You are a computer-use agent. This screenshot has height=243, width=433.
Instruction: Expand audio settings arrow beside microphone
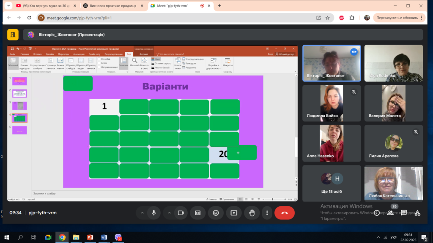click(142, 213)
